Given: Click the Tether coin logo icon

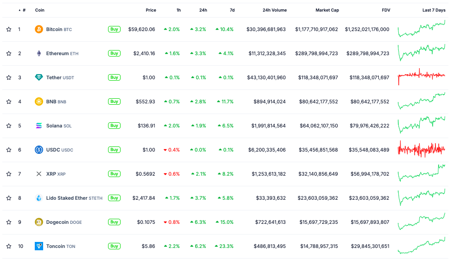Looking at the screenshot, I should coord(39,77).
